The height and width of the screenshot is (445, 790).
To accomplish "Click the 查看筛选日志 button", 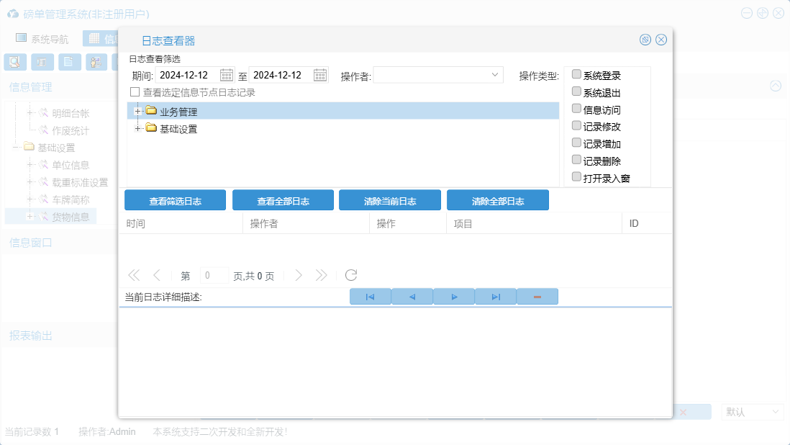I will (175, 201).
